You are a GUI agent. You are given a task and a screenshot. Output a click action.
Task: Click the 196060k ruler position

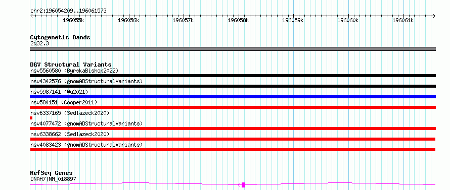(348, 20)
